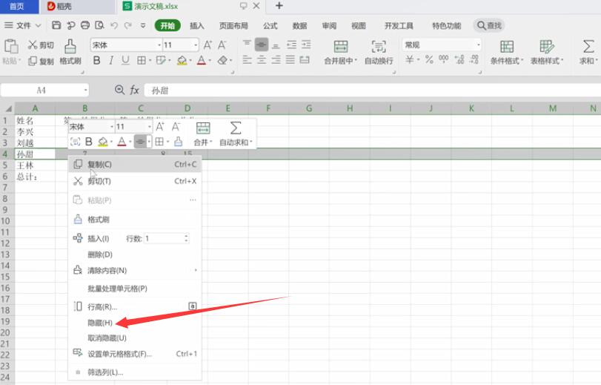The image size is (601, 385).
Task: Add a new document tab with plus
Action: (x=279, y=6)
